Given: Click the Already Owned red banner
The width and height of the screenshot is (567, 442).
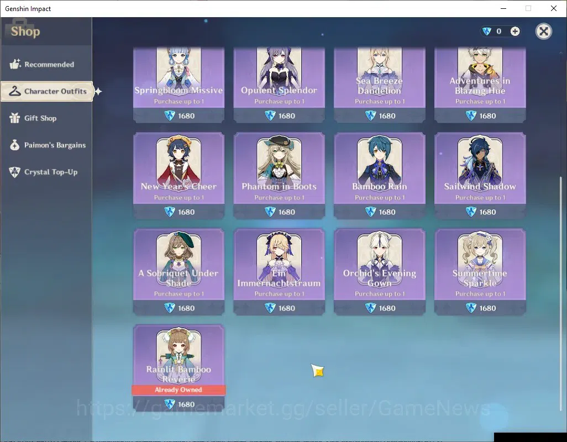Looking at the screenshot, I should coord(179,390).
